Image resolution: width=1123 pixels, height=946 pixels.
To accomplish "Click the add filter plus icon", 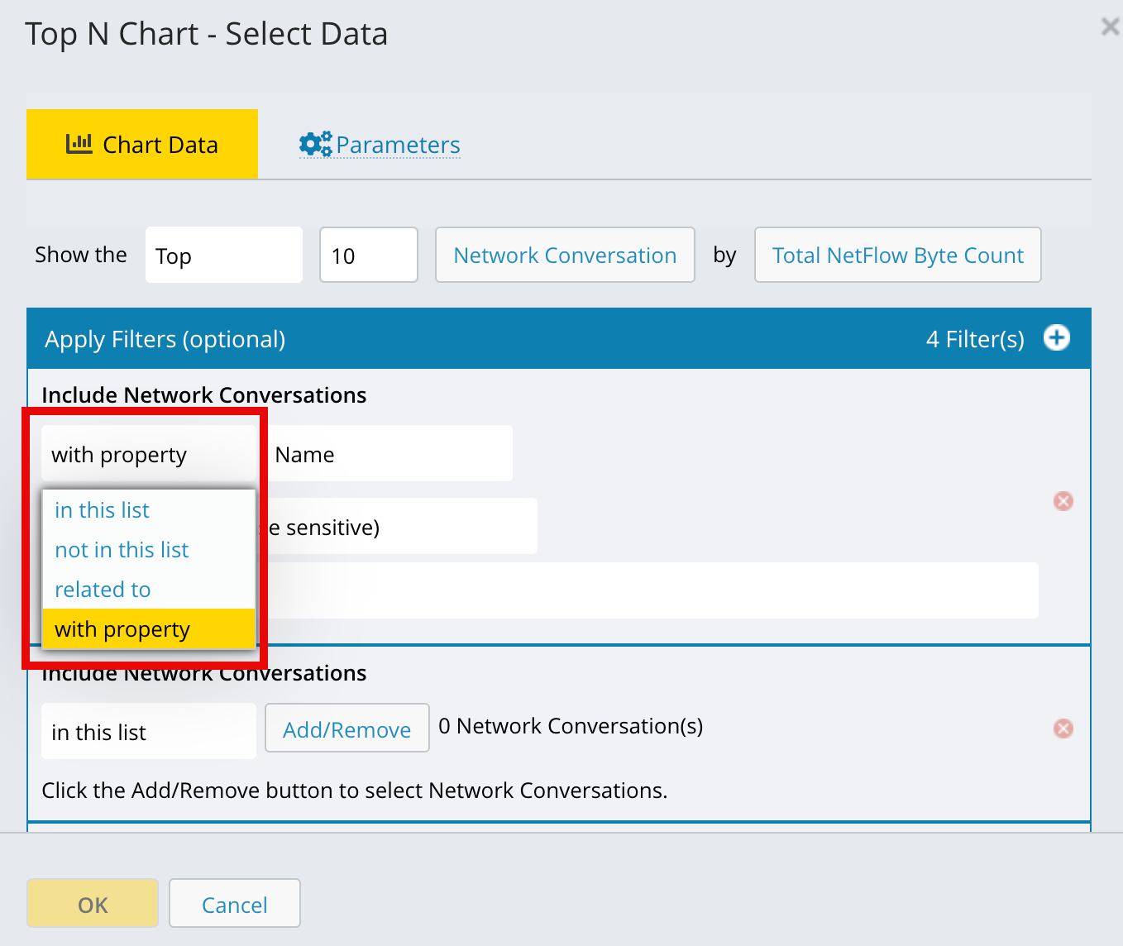I will point(1056,338).
